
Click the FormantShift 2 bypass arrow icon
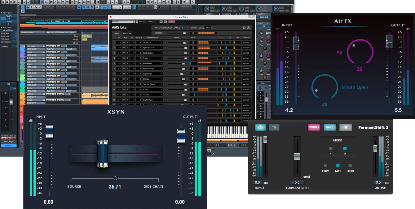pyautogui.click(x=274, y=127)
